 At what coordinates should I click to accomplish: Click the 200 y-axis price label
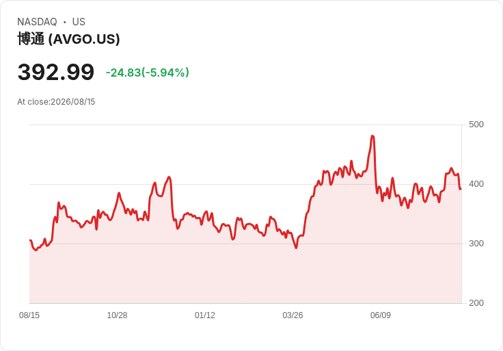tap(476, 303)
